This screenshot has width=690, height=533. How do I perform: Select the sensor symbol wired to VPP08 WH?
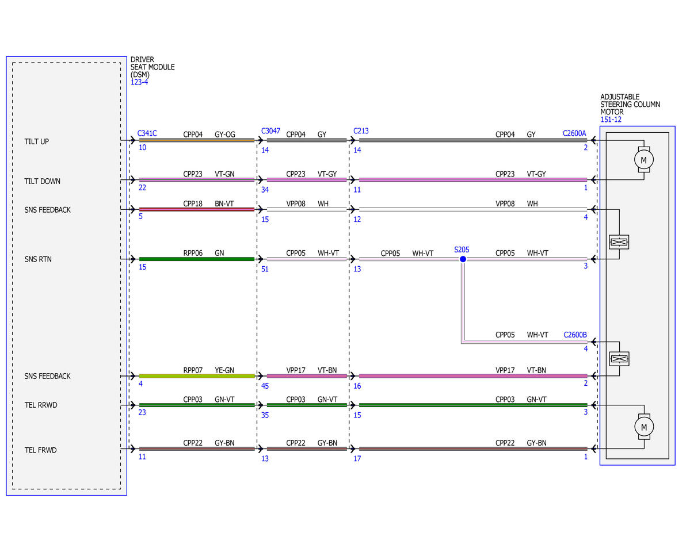[x=619, y=242]
